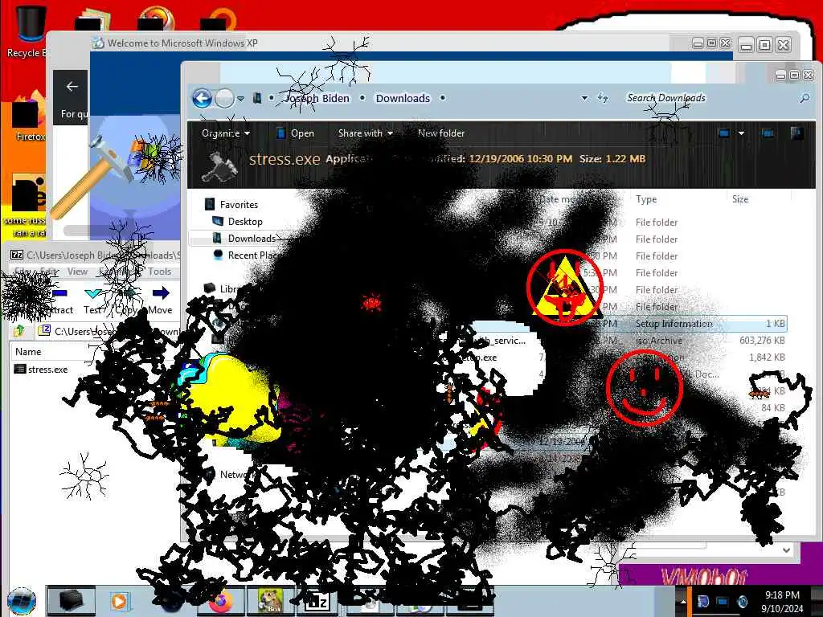The image size is (823, 617).
Task: Select stress.exe in 7-Zip file list
Action: (42, 370)
